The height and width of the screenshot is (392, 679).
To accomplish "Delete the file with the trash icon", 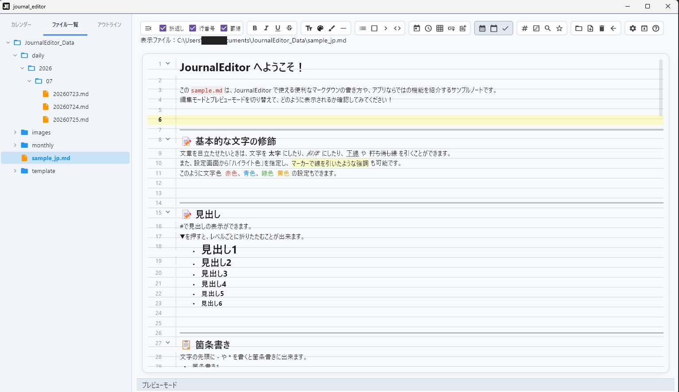I will 602,28.
